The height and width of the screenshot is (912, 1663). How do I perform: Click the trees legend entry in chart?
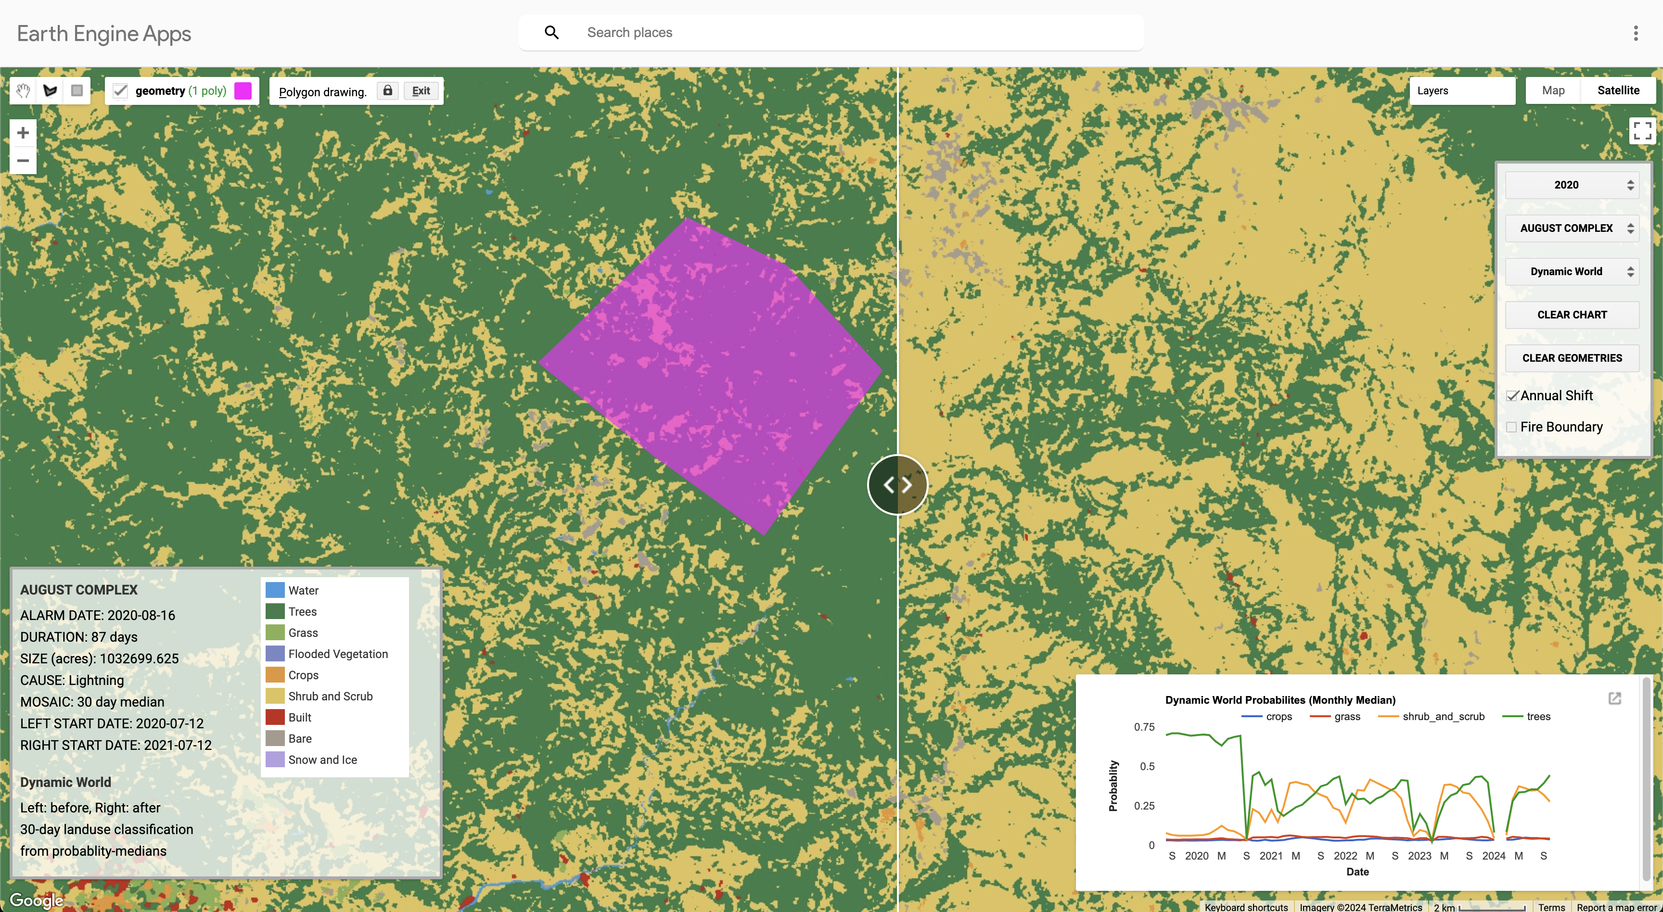pos(1526,716)
